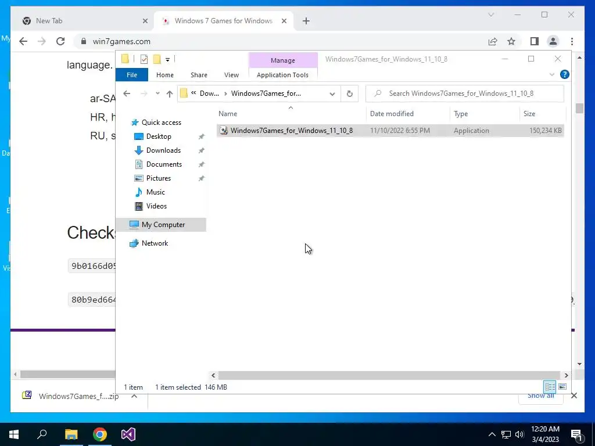
Task: Click the Windows7Games_for... breadcrumb segment
Action: click(x=266, y=93)
